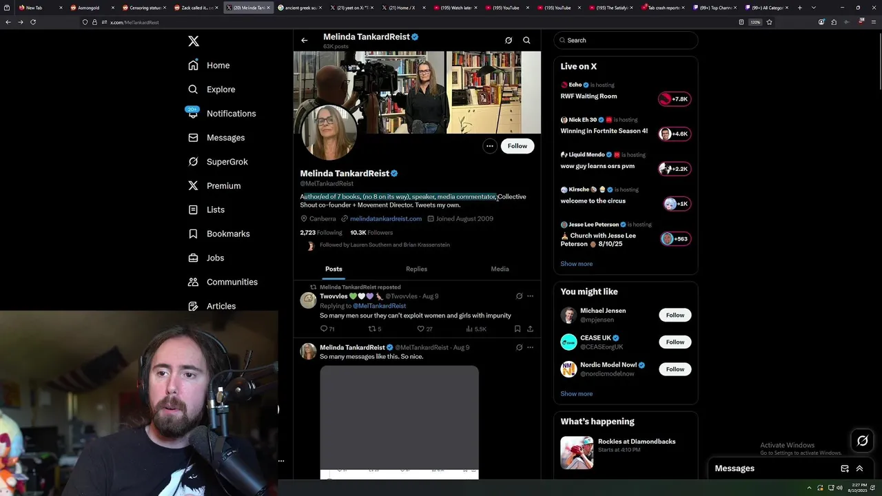Viewport: 882px width, 496px height.
Task: Click the Communities people icon
Action: pos(194,282)
